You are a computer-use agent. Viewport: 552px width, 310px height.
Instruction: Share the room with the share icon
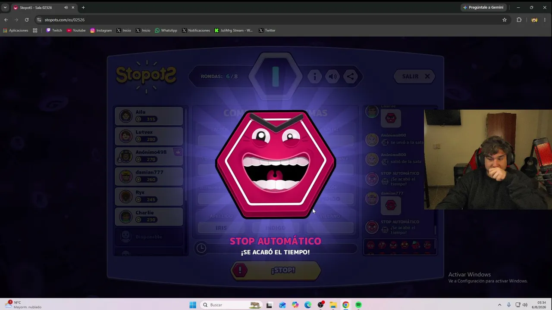click(350, 77)
